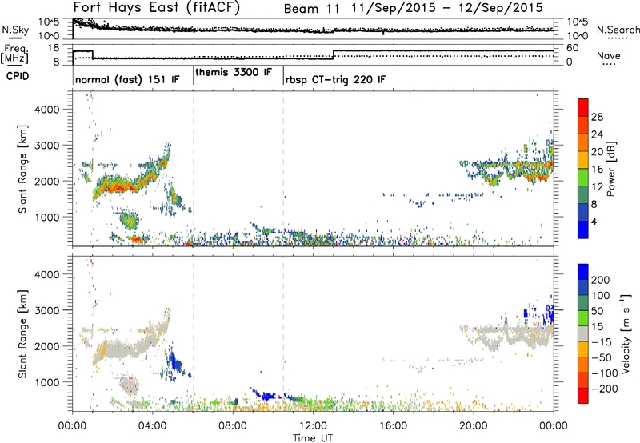Click the 'Slant Range [km]' label of the power panel

(x=22, y=169)
